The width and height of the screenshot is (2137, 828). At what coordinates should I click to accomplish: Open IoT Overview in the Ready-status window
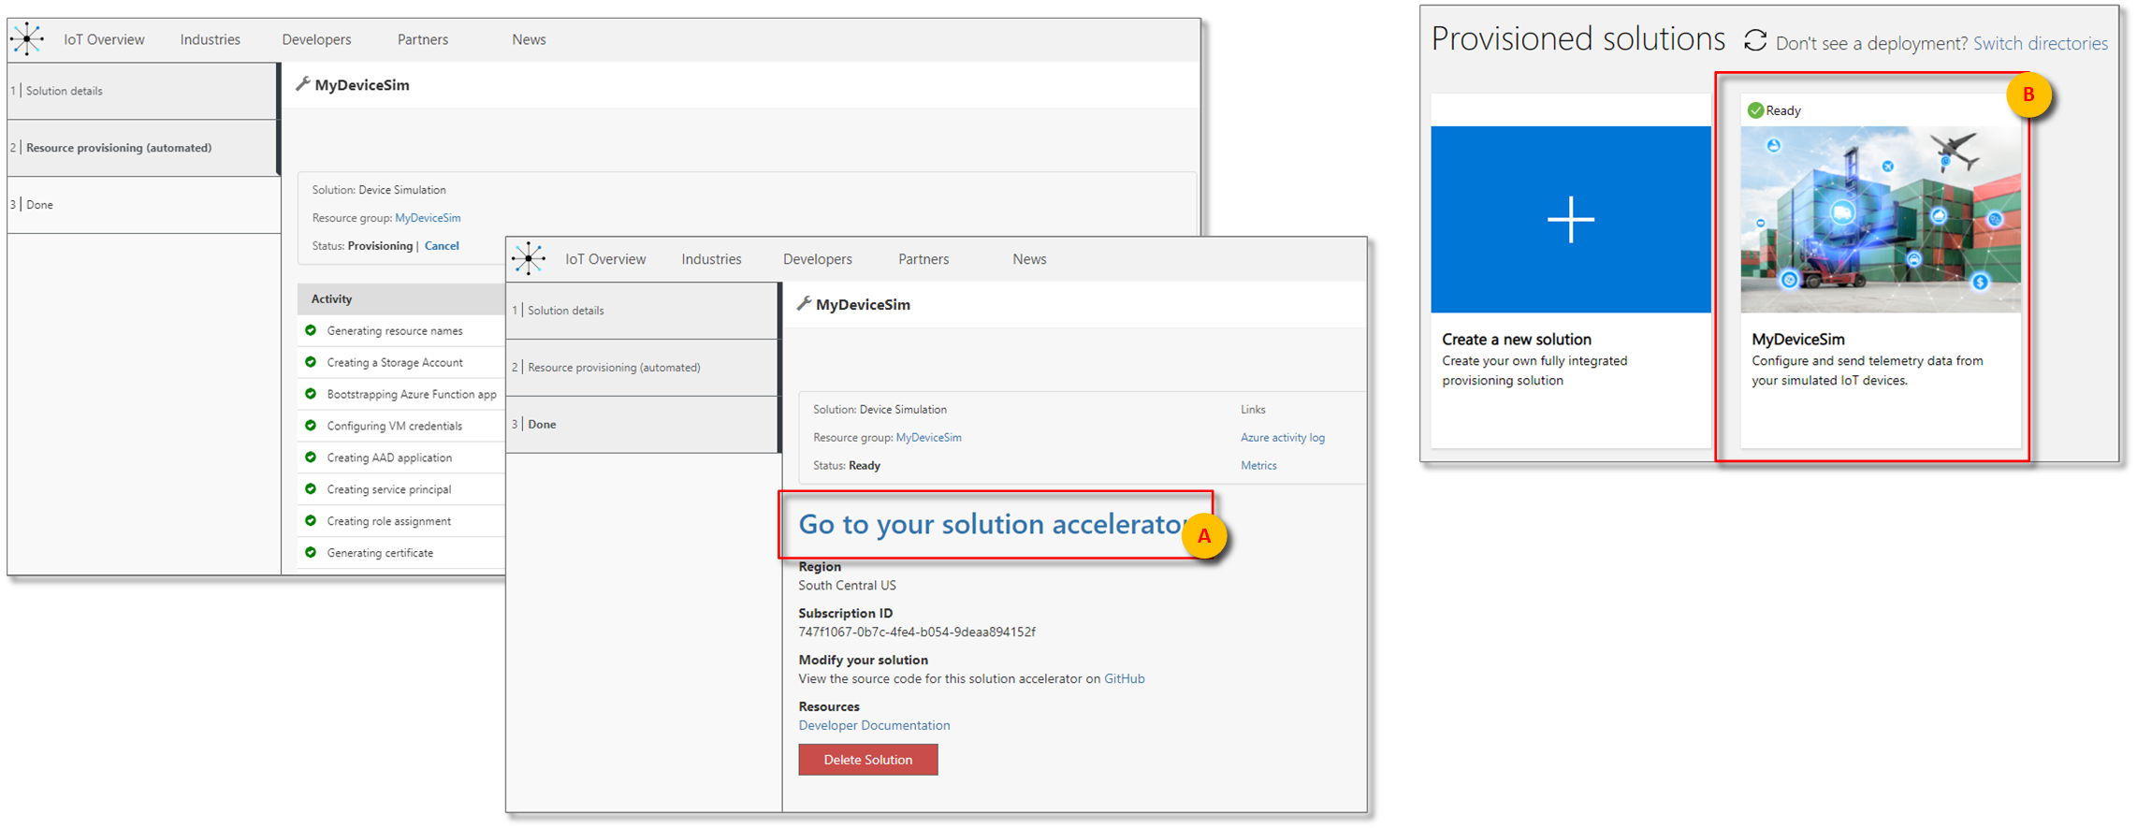click(x=605, y=259)
